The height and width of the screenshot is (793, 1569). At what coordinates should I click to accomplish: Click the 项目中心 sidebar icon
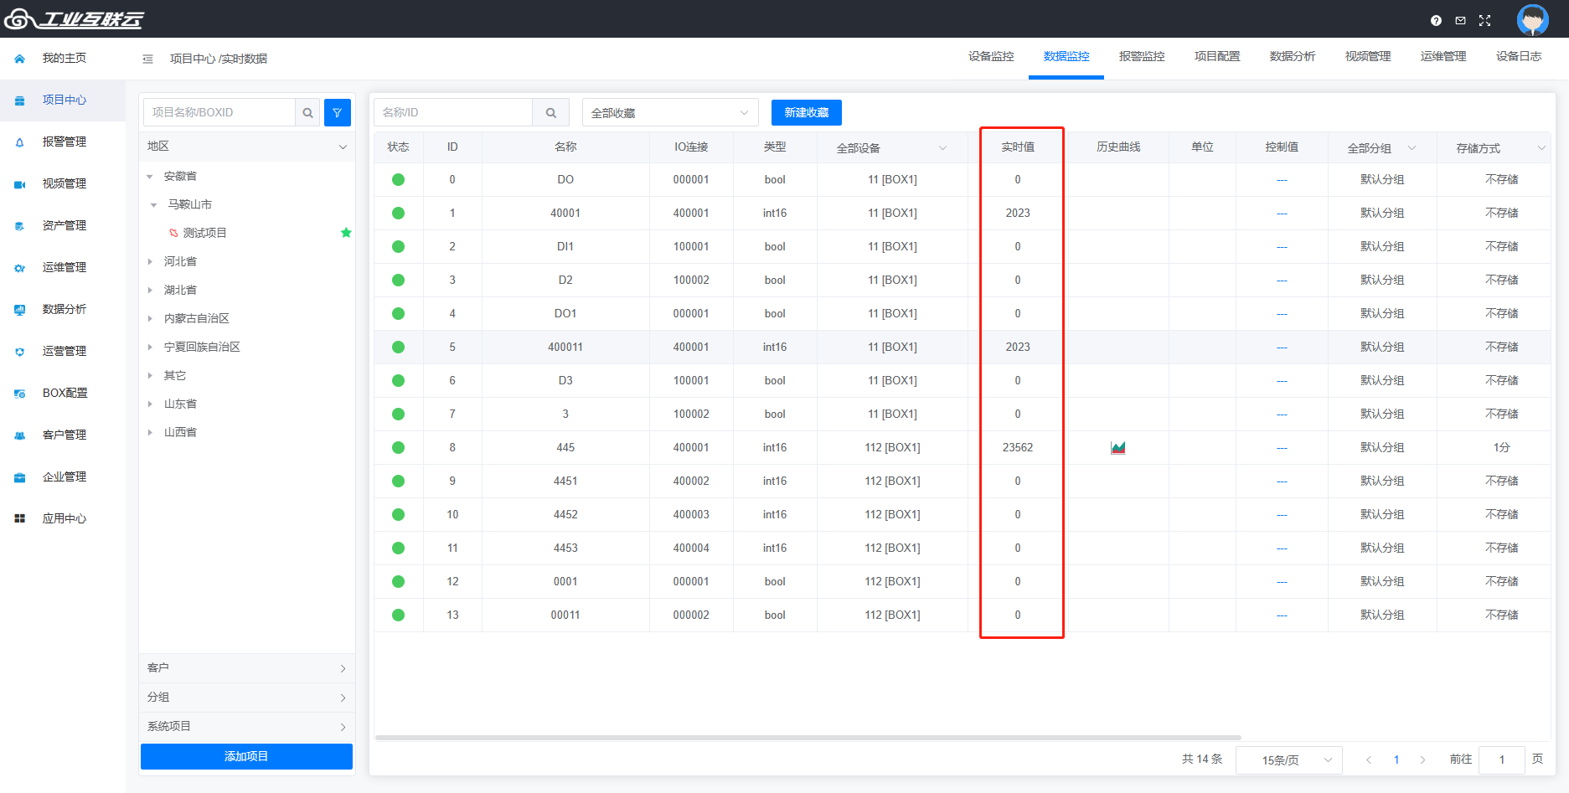[20, 100]
